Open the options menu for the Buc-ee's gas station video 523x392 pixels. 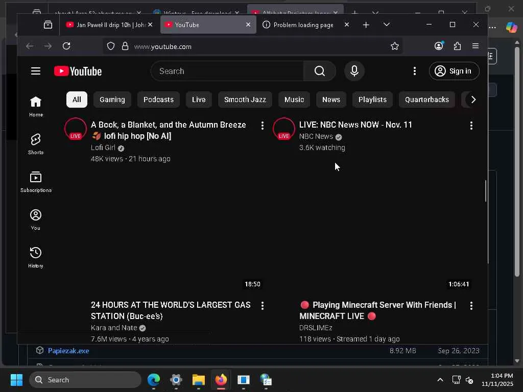[263, 306]
